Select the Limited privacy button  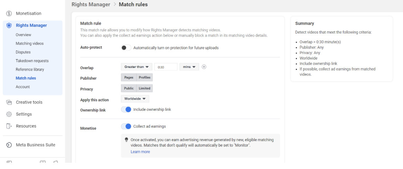(144, 88)
